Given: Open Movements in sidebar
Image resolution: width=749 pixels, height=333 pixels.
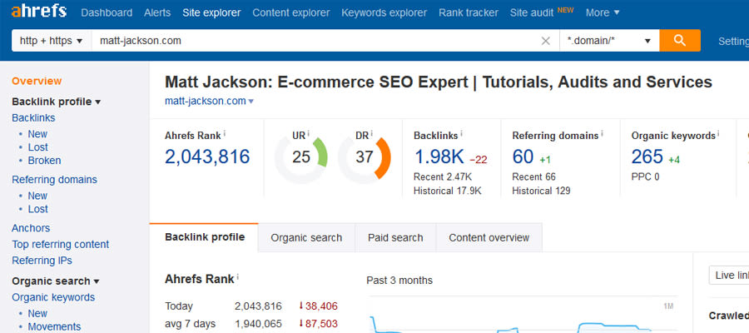Looking at the screenshot, I should [x=54, y=327].
